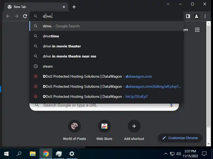Show hidden tray icons chevron
Screen dimensions: 213x159
pos(166,154)
